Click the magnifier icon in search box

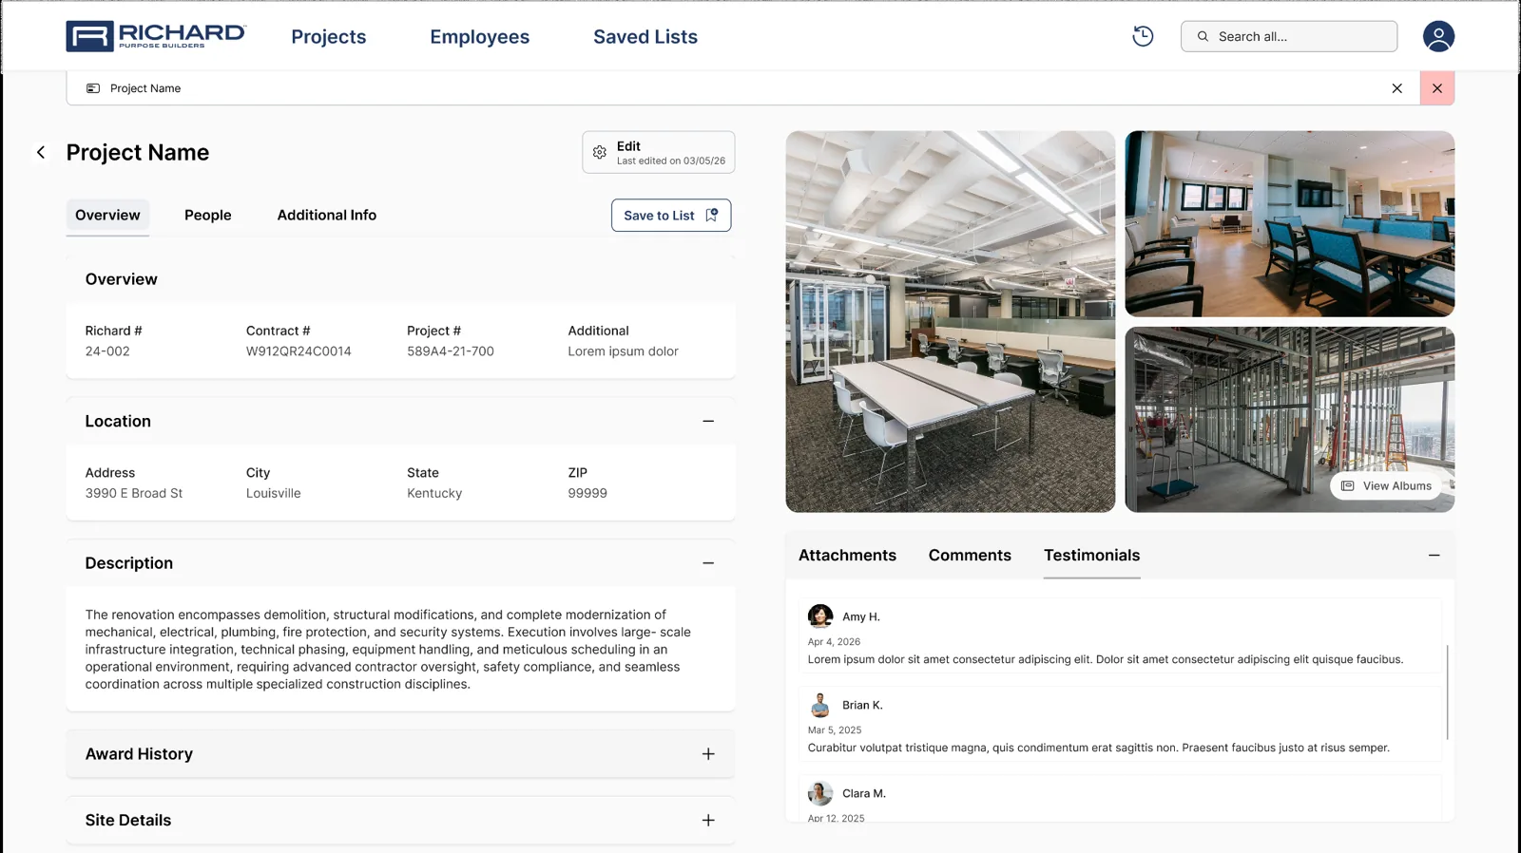(1203, 36)
